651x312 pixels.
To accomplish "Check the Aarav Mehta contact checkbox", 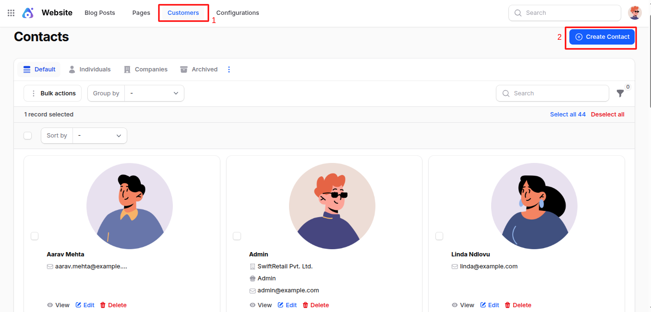I will point(35,236).
